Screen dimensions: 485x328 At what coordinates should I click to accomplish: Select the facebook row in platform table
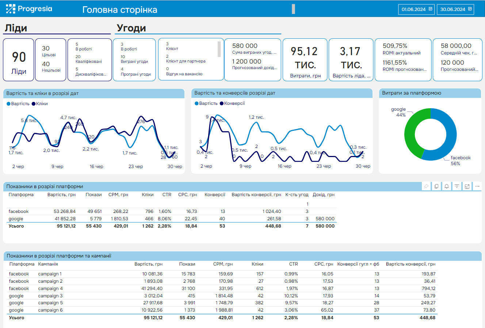19,211
